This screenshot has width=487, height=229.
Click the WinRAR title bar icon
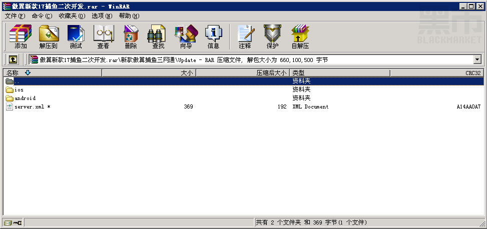[x=6, y=6]
